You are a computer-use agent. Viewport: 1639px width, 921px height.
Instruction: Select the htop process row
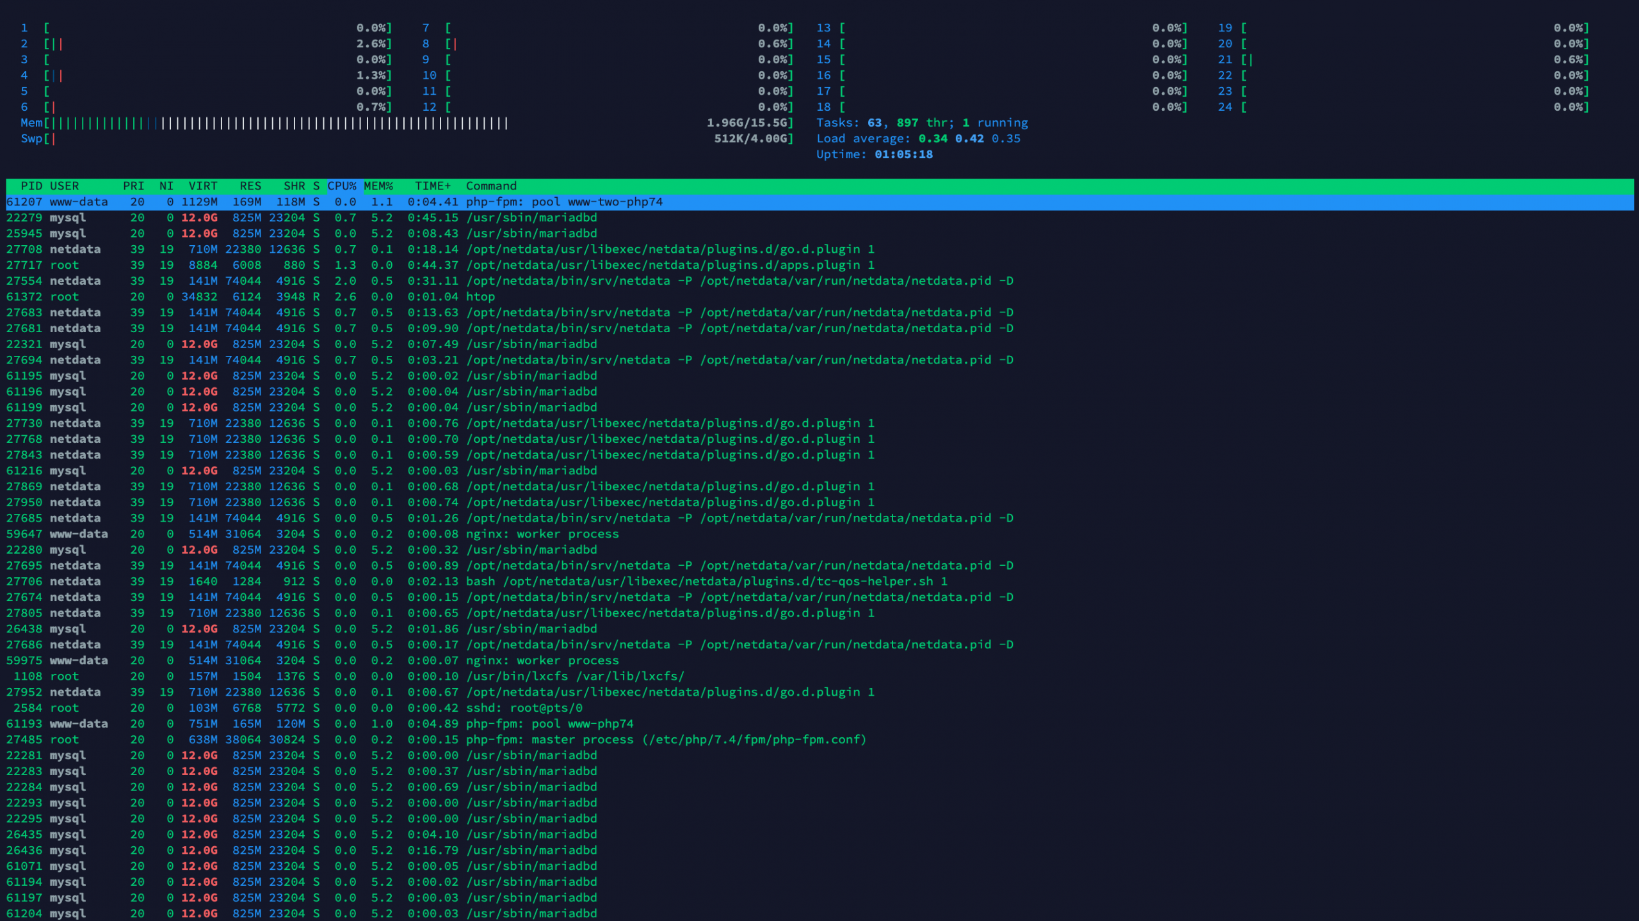pyautogui.click(x=480, y=297)
